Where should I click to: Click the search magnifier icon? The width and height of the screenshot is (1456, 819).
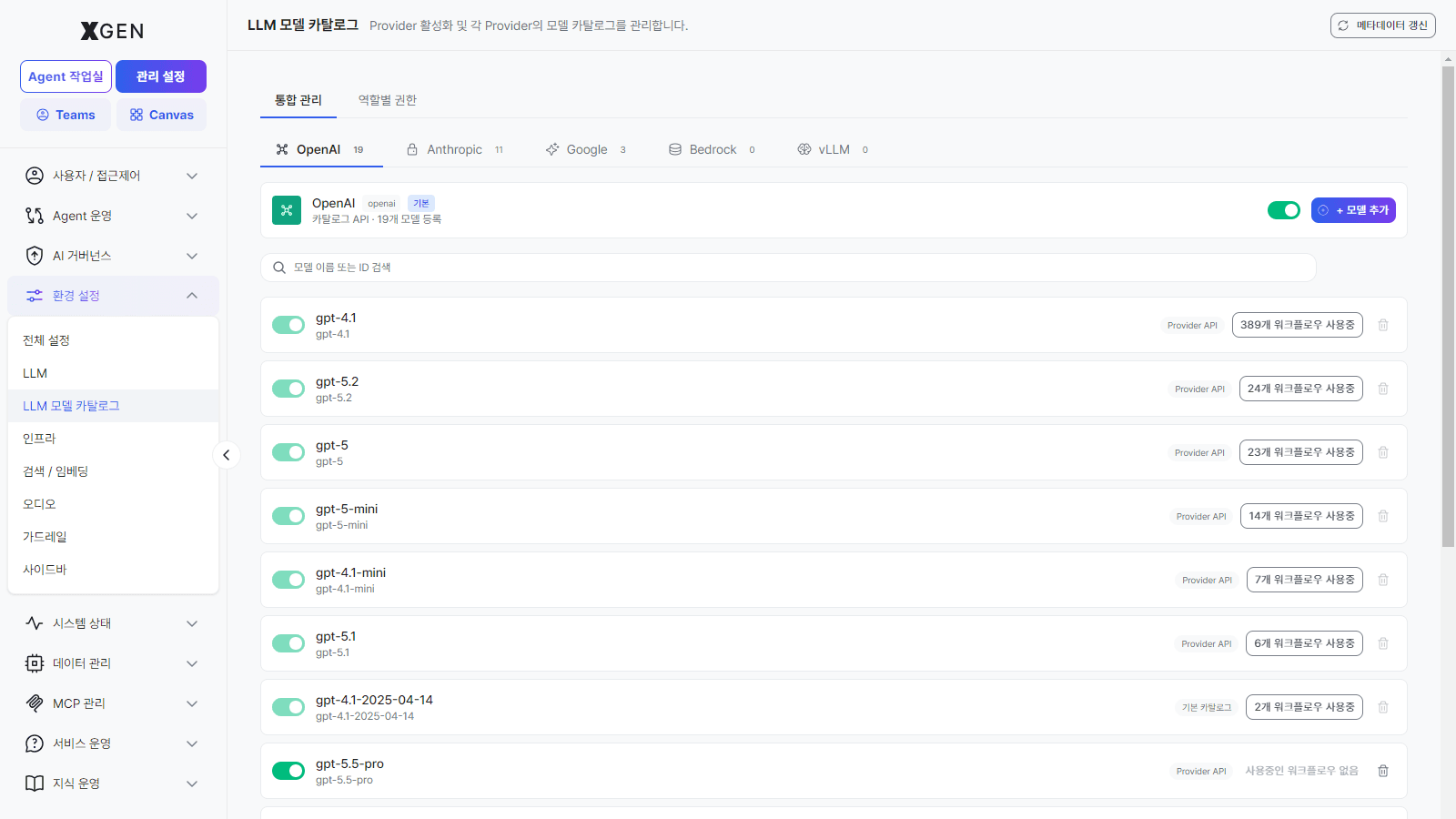click(x=279, y=268)
